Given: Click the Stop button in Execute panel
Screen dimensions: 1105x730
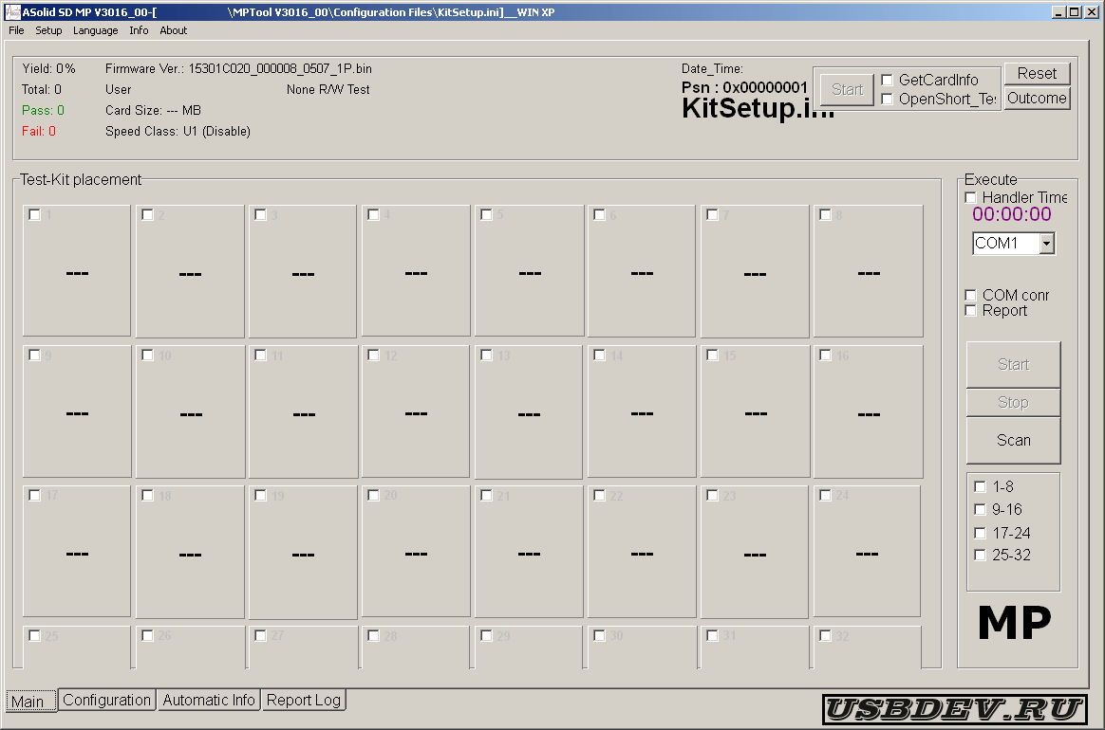Looking at the screenshot, I should tap(1013, 402).
